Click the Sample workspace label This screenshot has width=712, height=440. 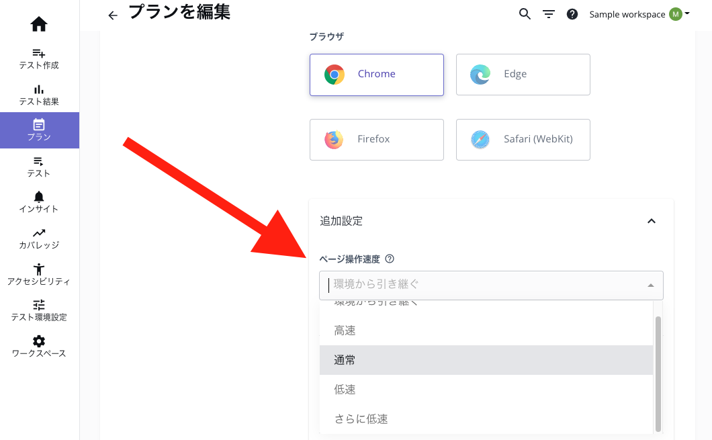coord(627,15)
